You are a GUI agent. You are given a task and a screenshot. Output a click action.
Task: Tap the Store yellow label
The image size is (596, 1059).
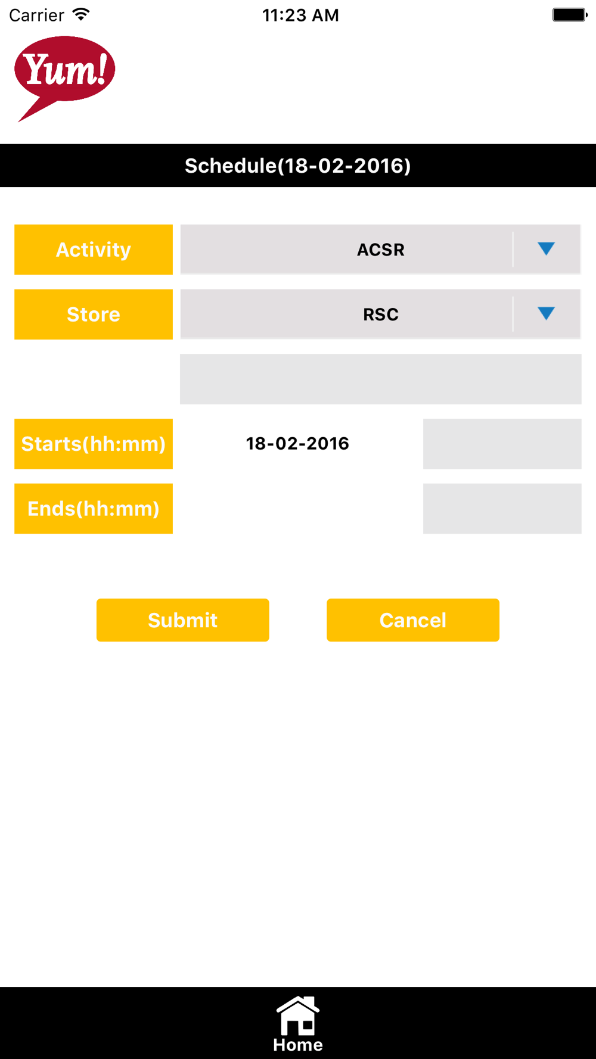click(94, 314)
